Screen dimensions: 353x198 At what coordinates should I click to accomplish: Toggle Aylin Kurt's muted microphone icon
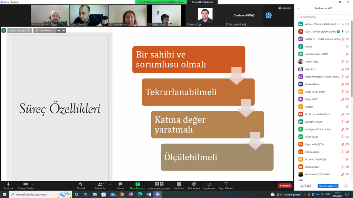[342, 69]
